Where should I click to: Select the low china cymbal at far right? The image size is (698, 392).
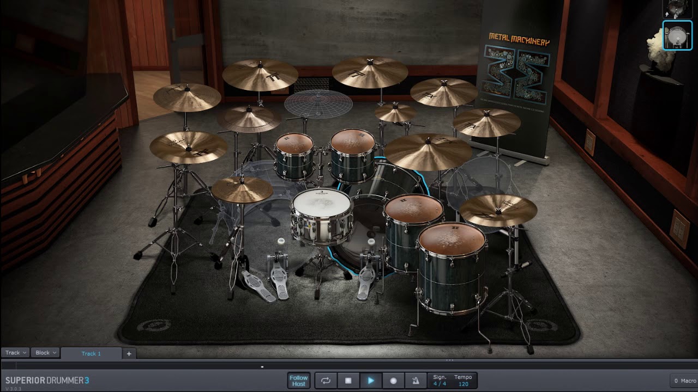(498, 210)
